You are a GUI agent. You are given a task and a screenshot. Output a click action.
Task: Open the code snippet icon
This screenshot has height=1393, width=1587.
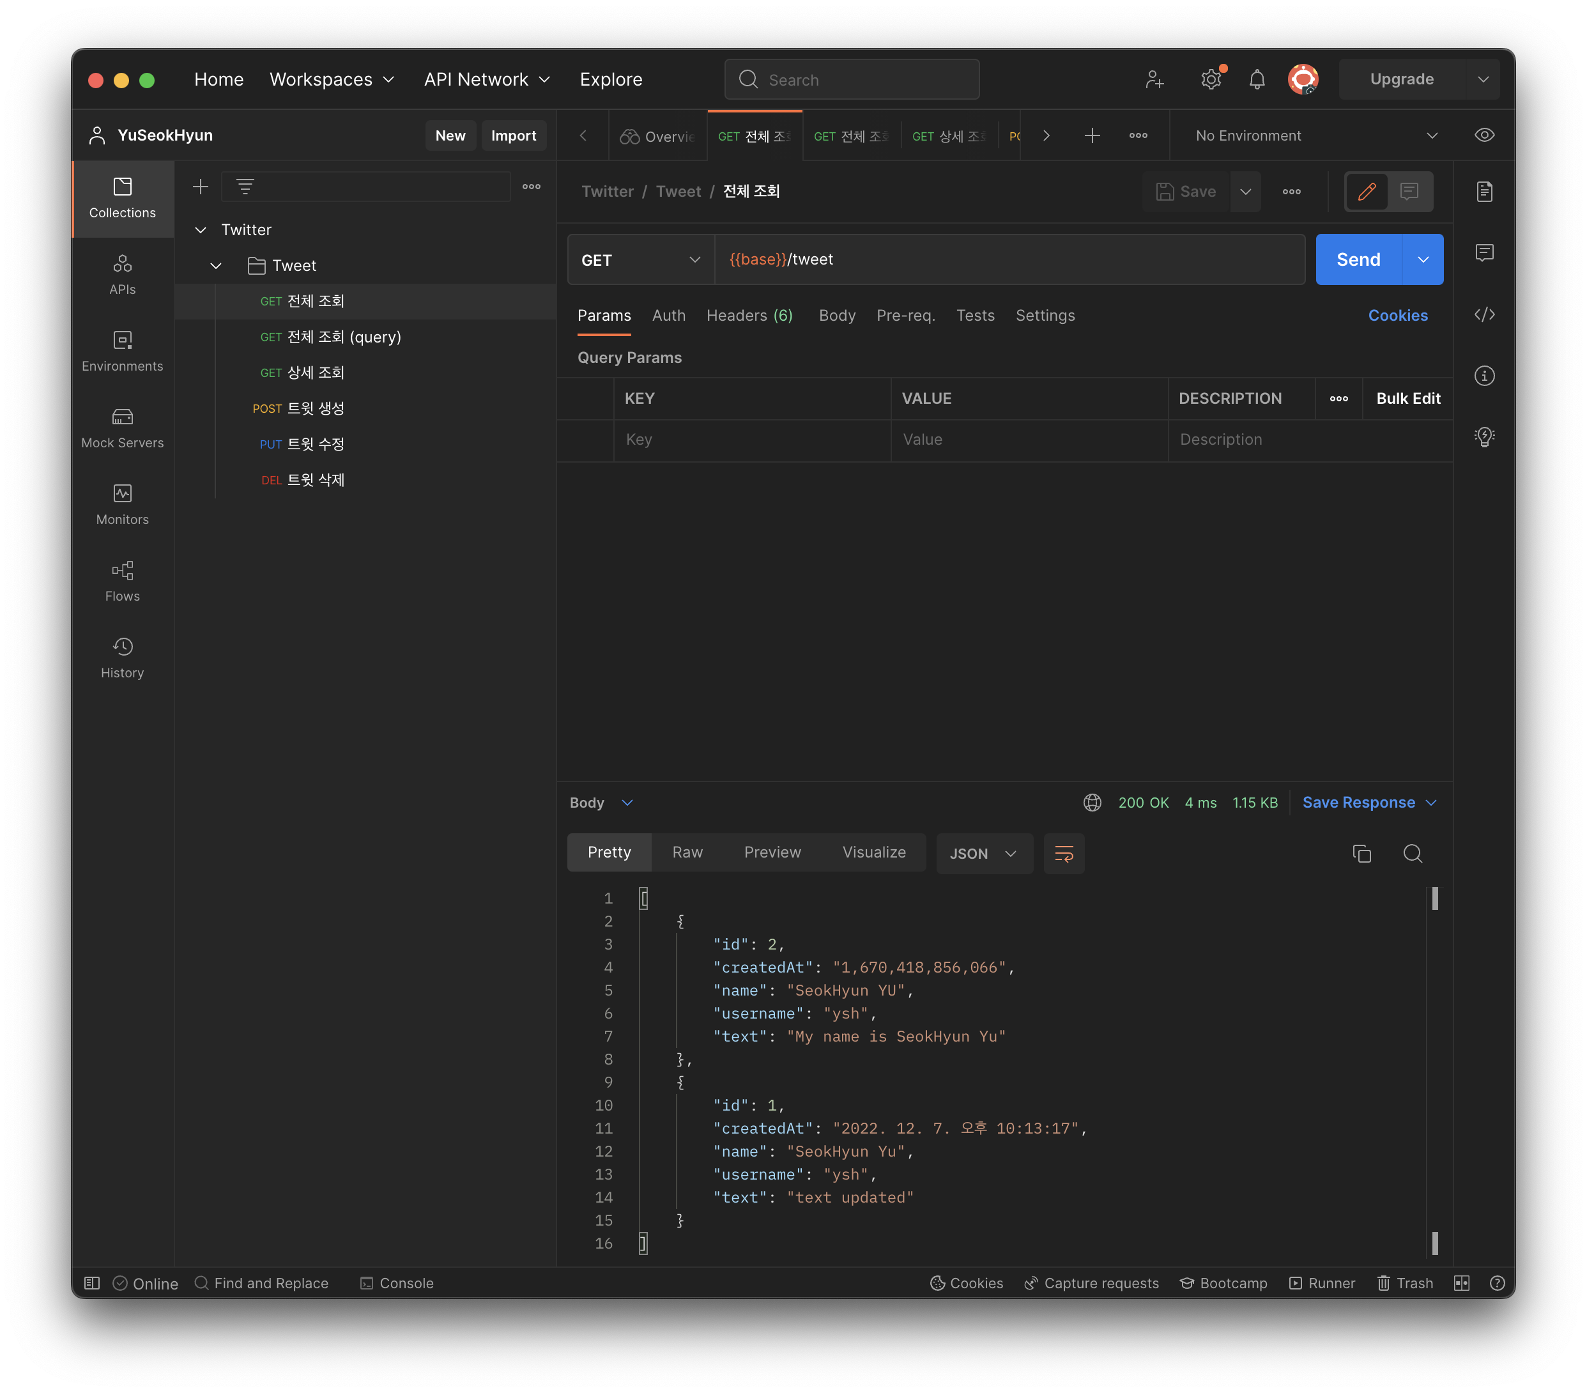click(x=1483, y=314)
